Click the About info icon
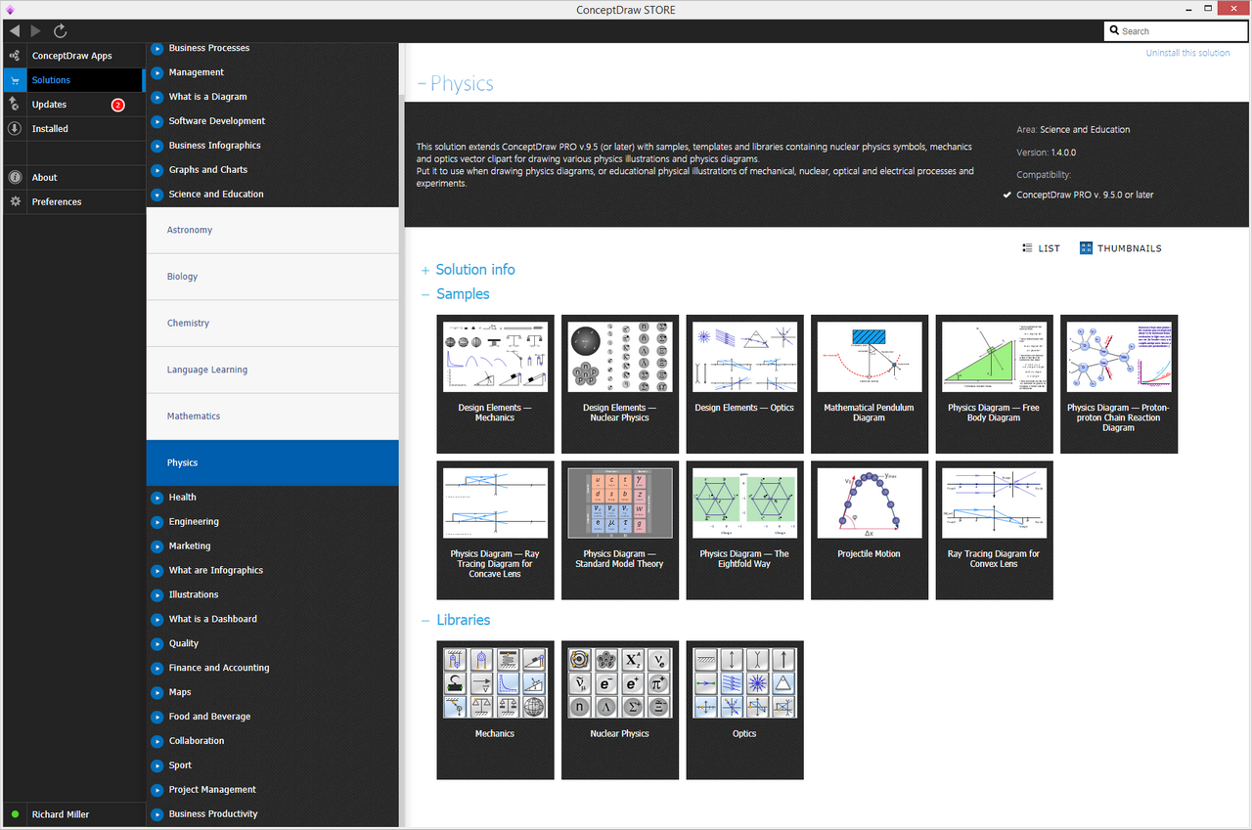1252x830 pixels. pyautogui.click(x=15, y=178)
